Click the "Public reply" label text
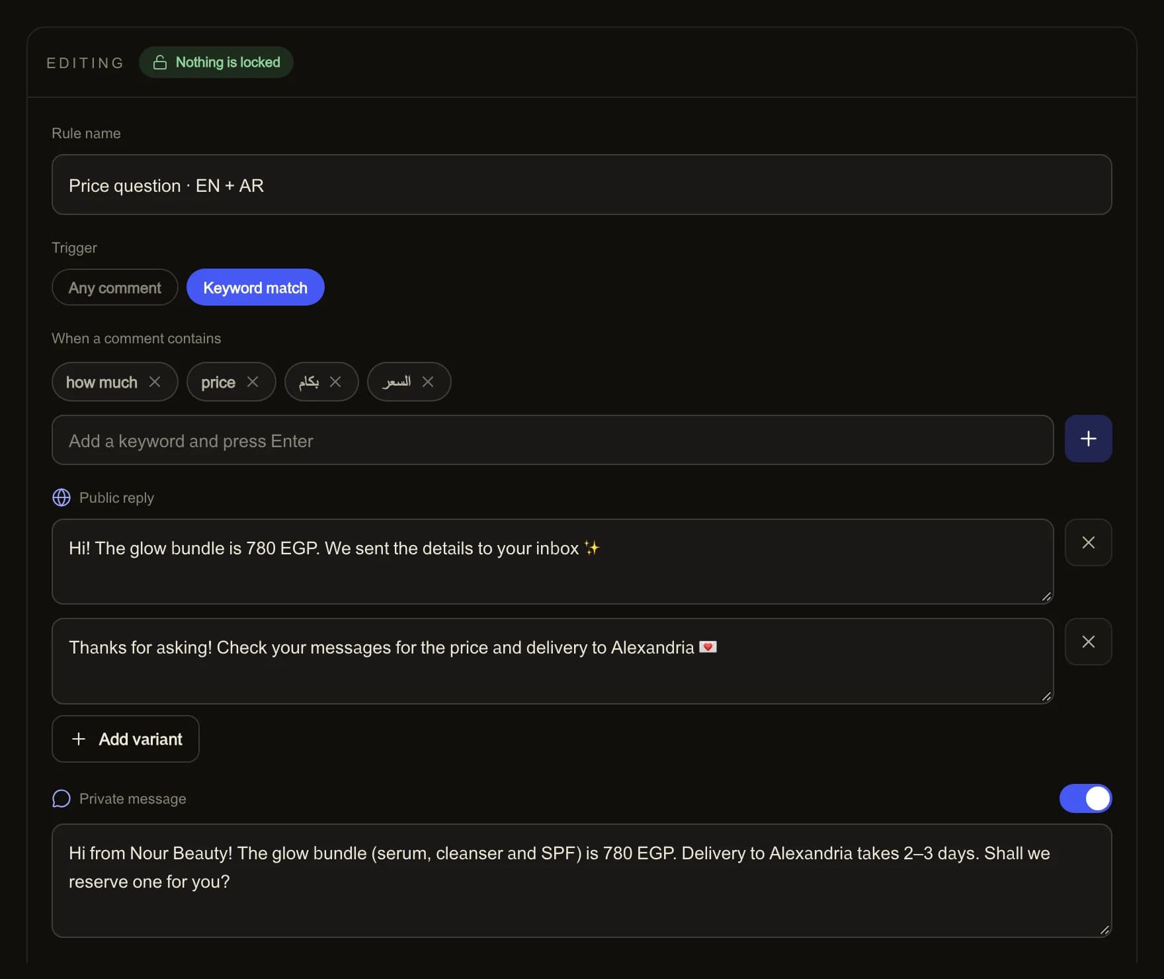This screenshot has height=979, width=1164. pyautogui.click(x=116, y=497)
